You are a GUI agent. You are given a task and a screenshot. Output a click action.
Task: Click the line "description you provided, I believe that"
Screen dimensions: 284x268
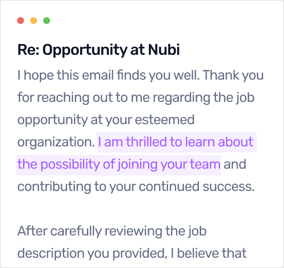click(x=132, y=253)
